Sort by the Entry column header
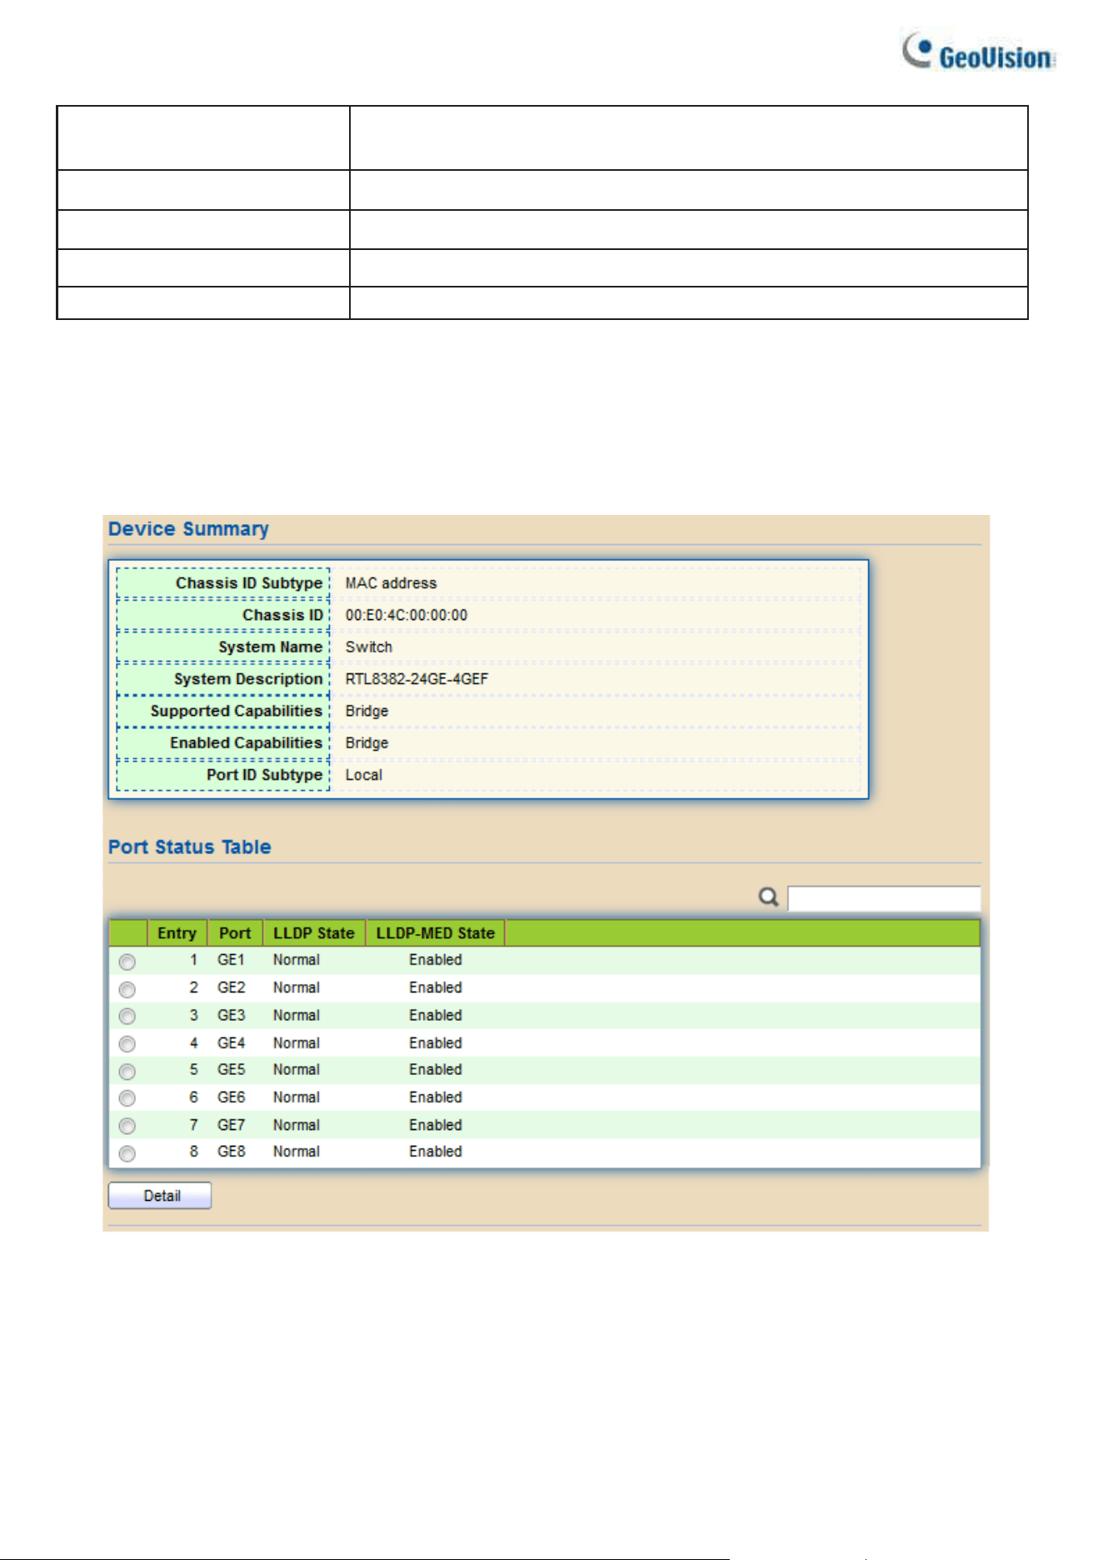 point(177,933)
